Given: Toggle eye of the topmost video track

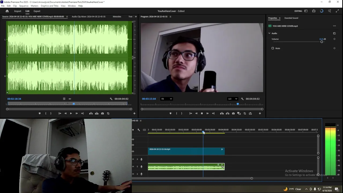Looking at the screenshot, I should 133,139.
